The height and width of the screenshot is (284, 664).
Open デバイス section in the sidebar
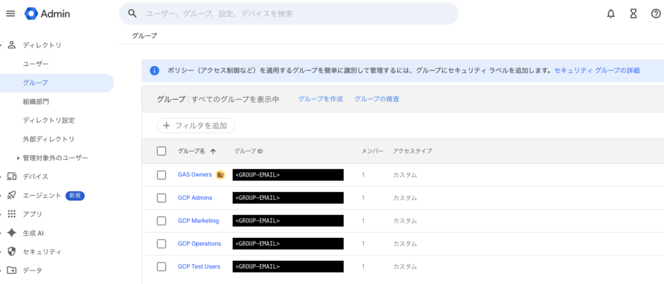tap(36, 177)
